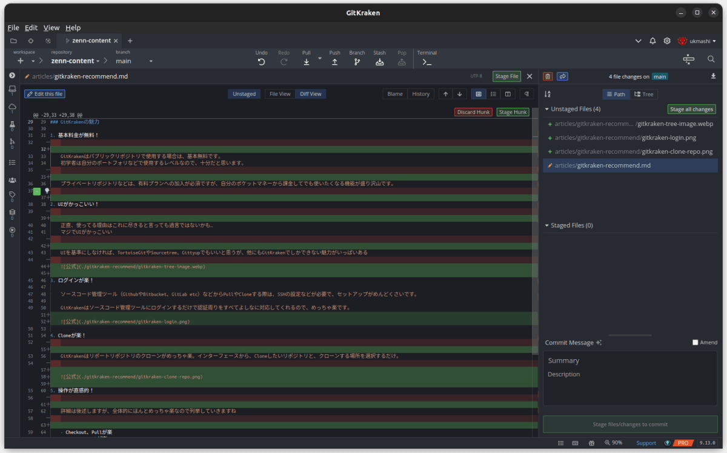
Task: Push commits with the Push icon
Action: click(334, 61)
